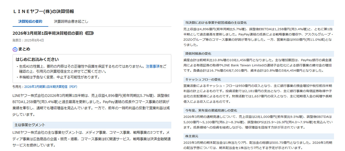Click the paragraph beginning 2026年3月期の通期見通し
The height and width of the screenshot is (151, 345).
258,122
